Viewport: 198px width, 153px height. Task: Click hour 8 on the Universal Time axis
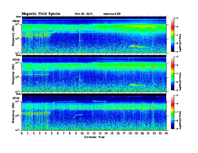click(70, 133)
